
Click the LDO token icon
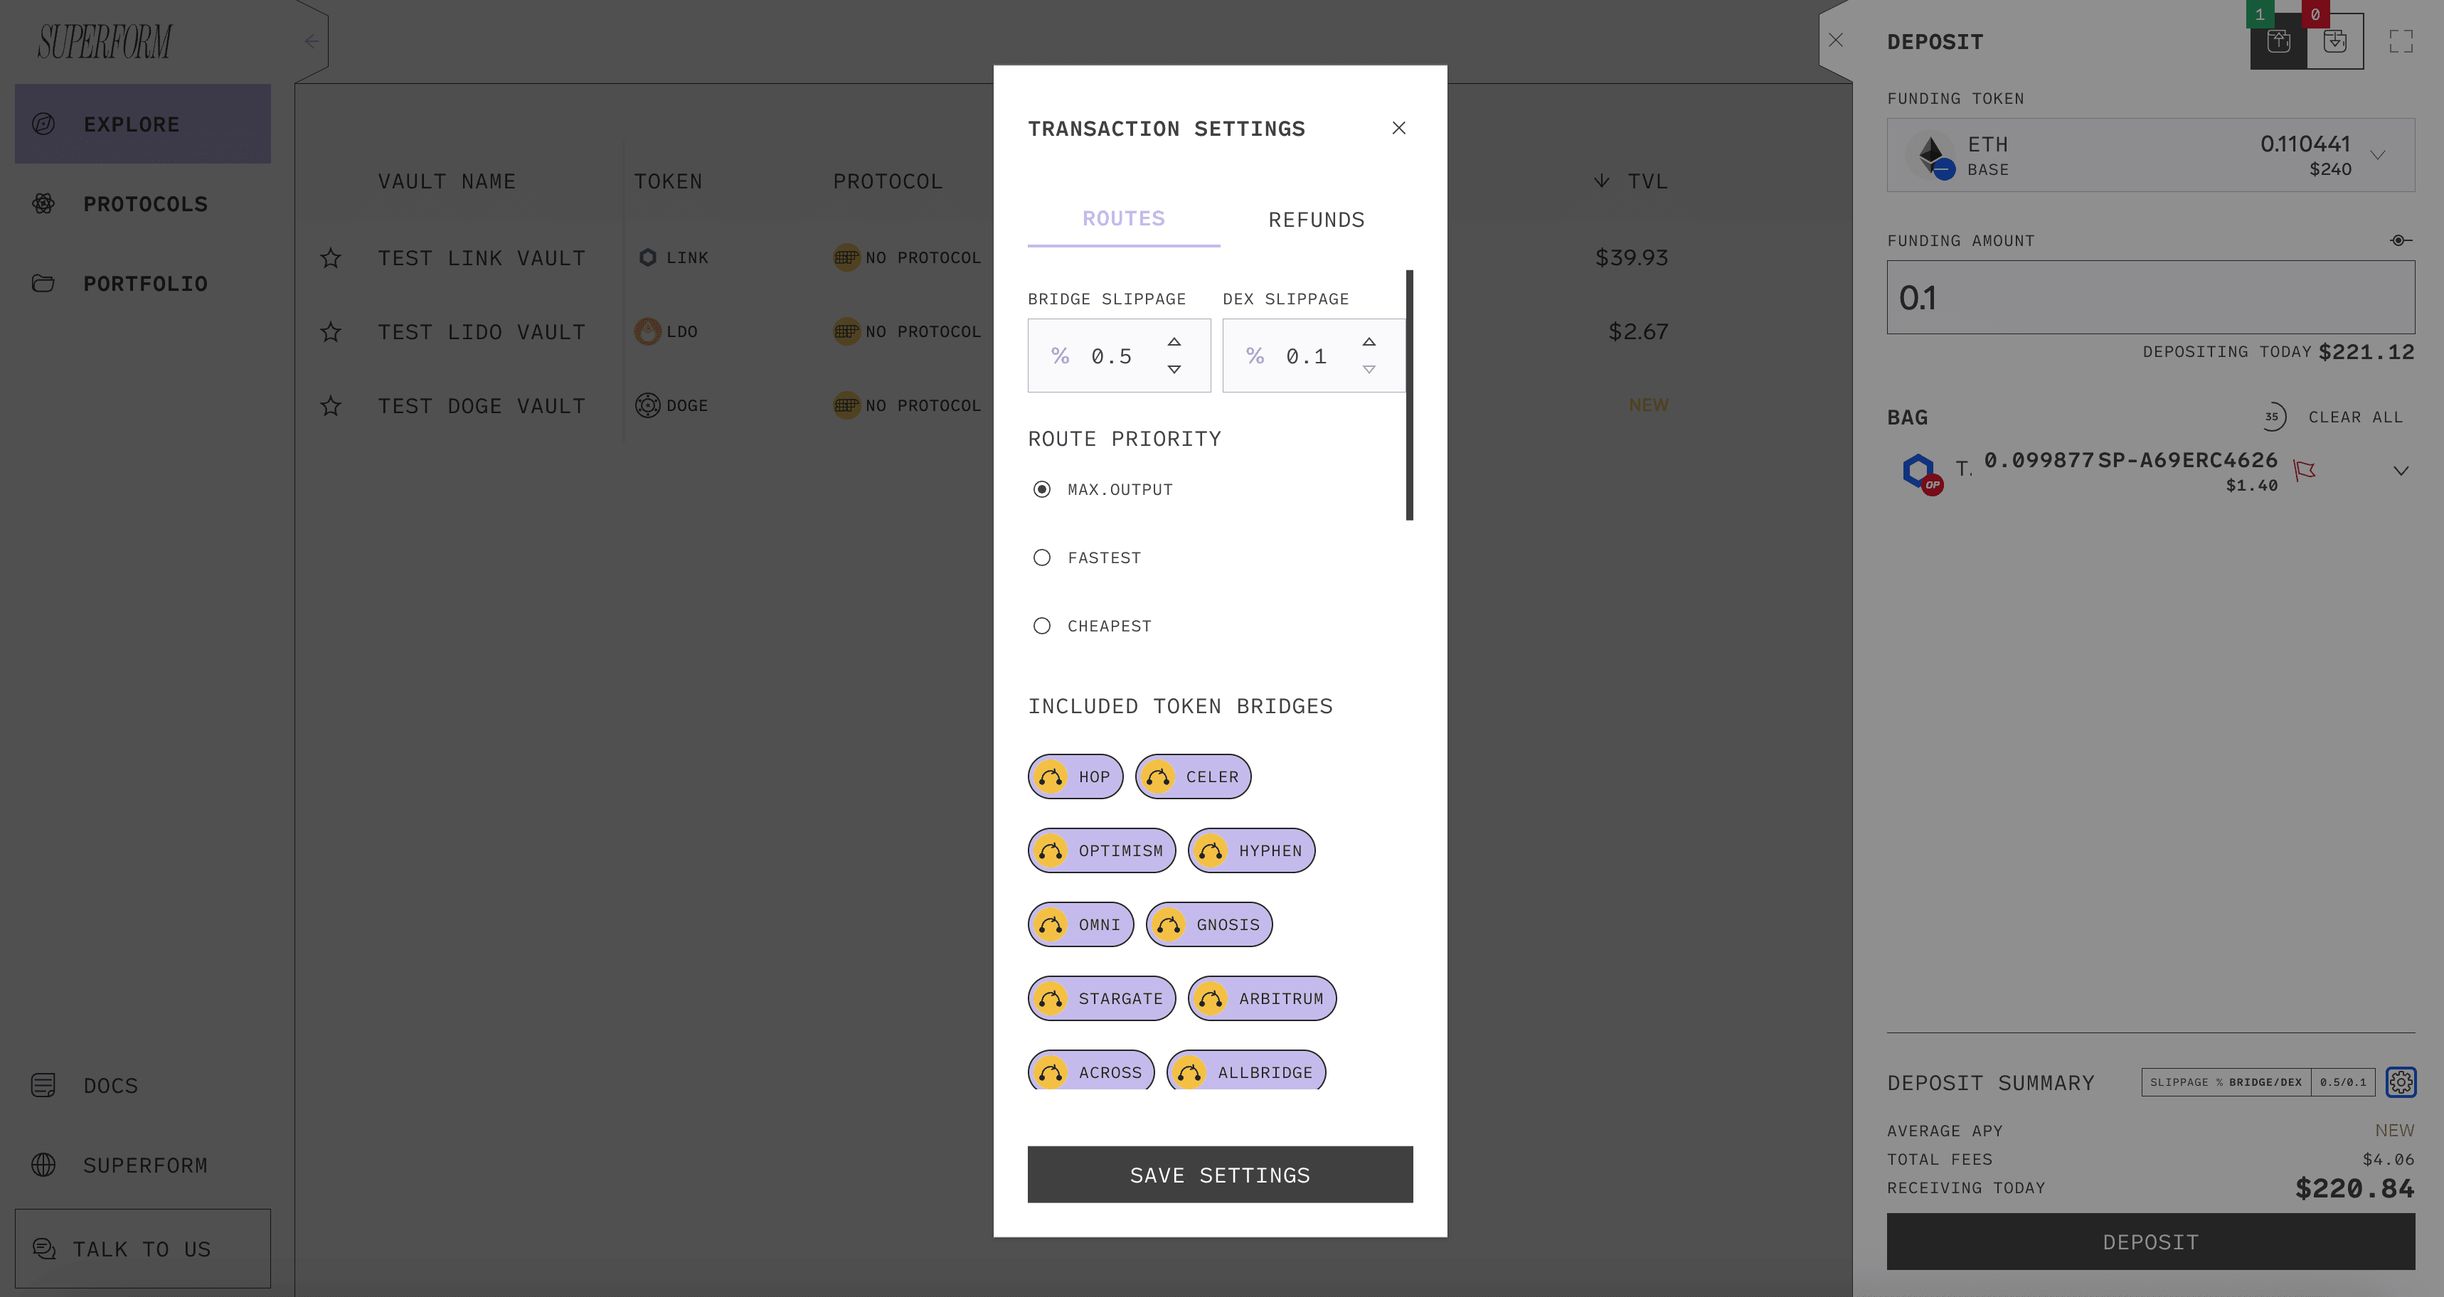[647, 332]
